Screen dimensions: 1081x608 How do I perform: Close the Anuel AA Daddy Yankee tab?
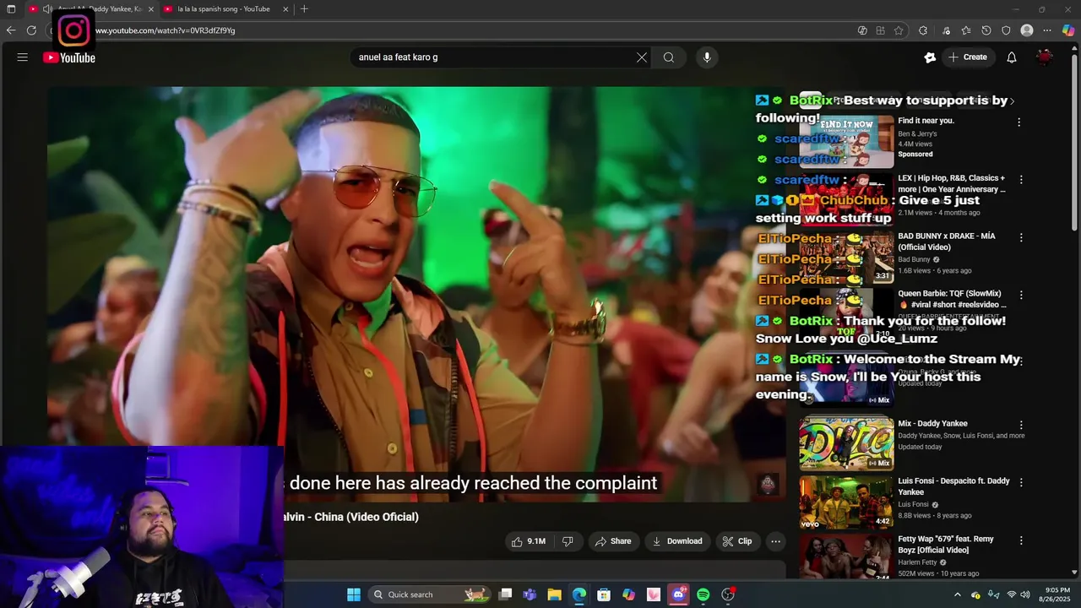151,9
